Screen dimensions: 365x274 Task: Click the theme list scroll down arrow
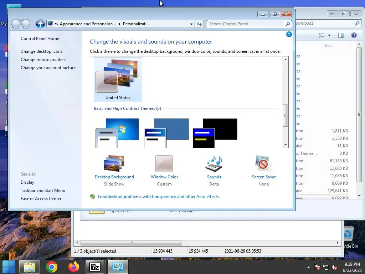(x=286, y=145)
